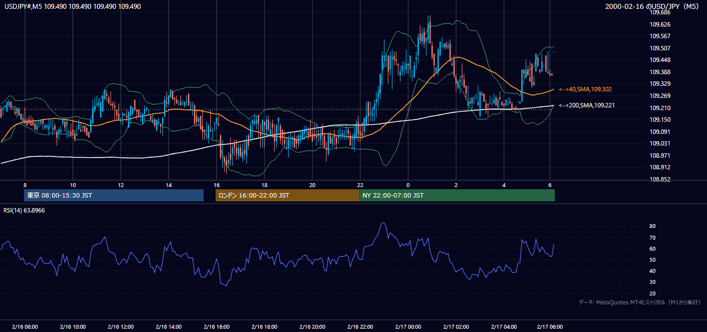Click the 2/16 14:00 bottom date label
The height and width of the screenshot is (332, 707).
[169, 326]
